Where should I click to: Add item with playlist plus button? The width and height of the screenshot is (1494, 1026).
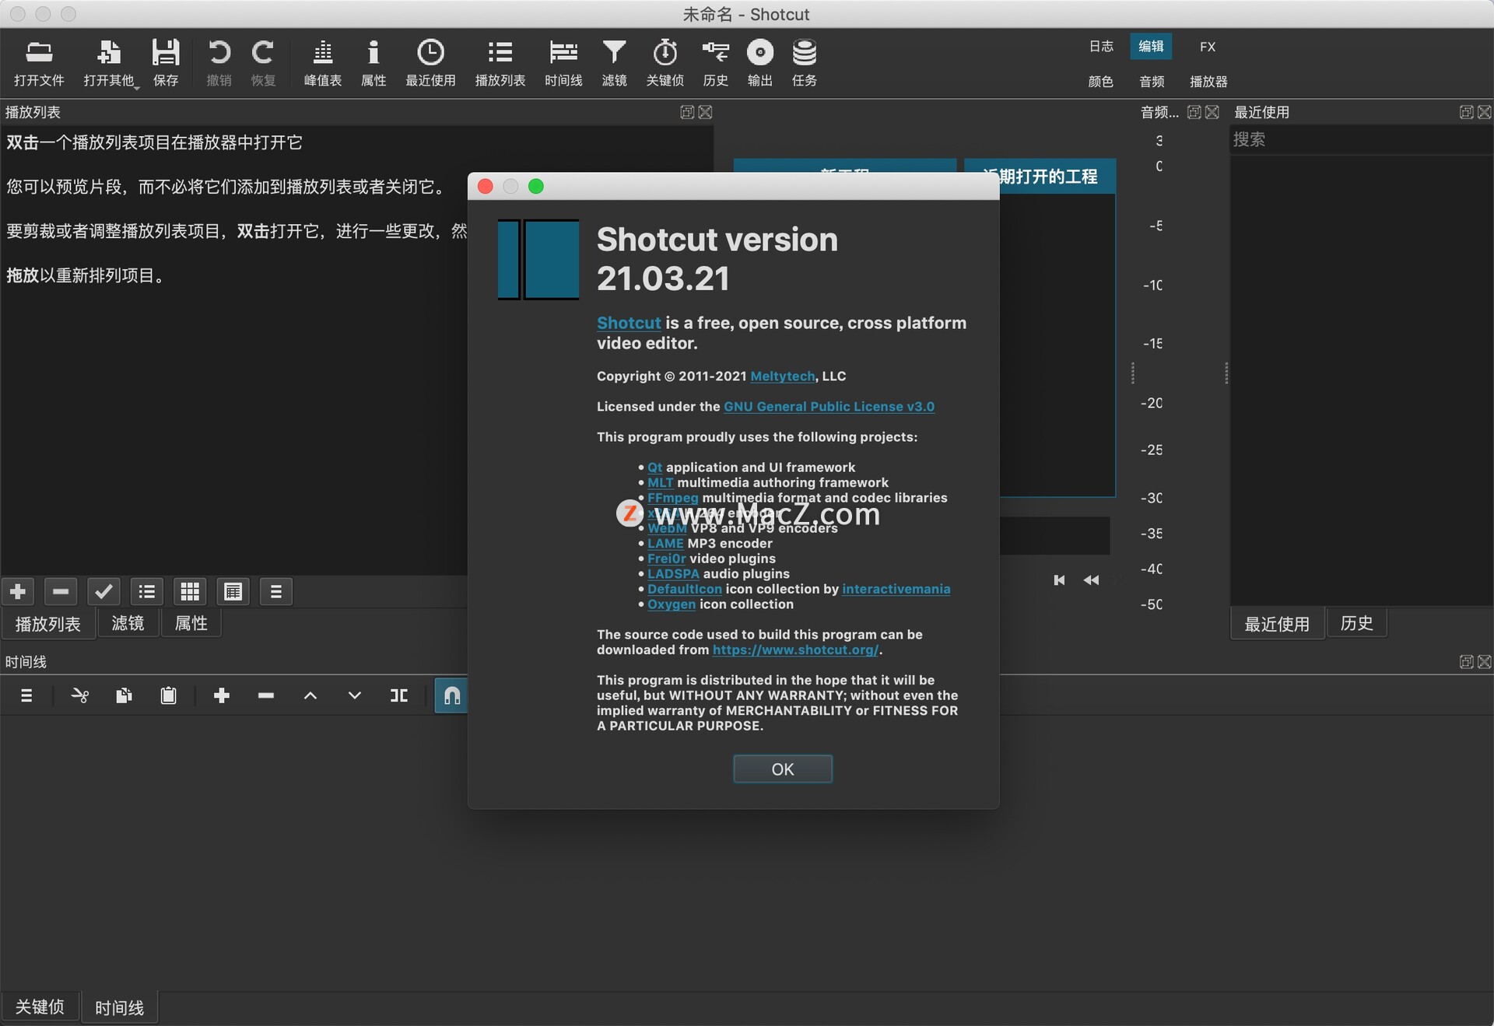tap(18, 592)
